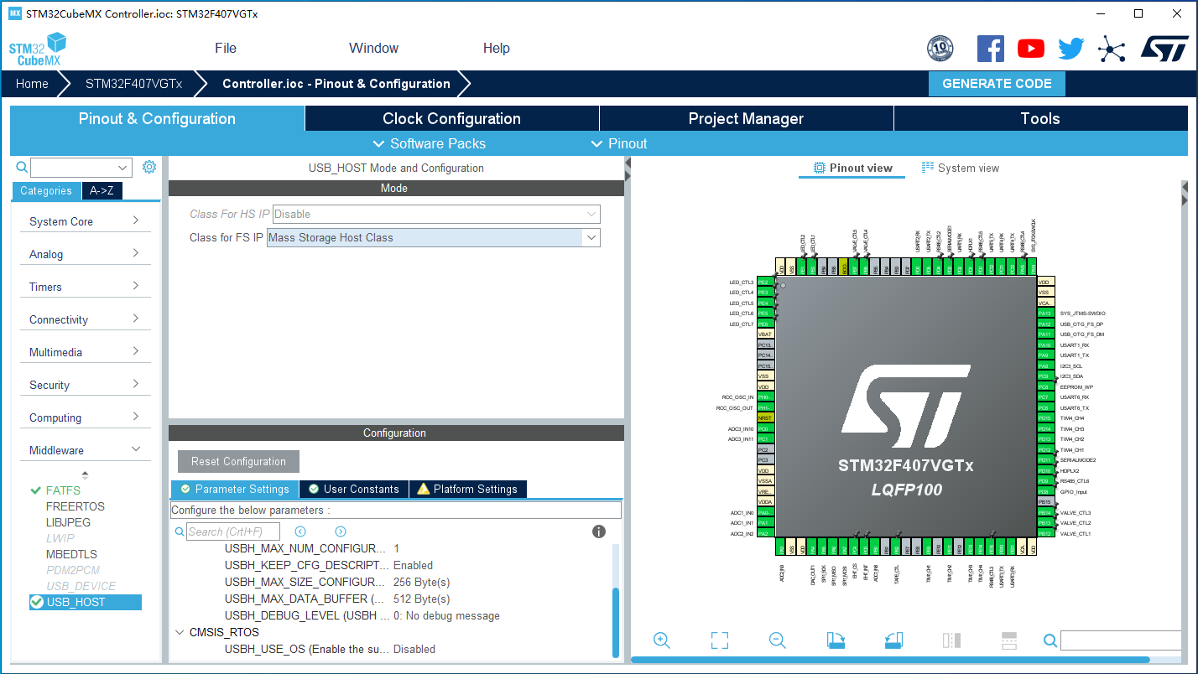Open the Window menu

click(x=373, y=48)
